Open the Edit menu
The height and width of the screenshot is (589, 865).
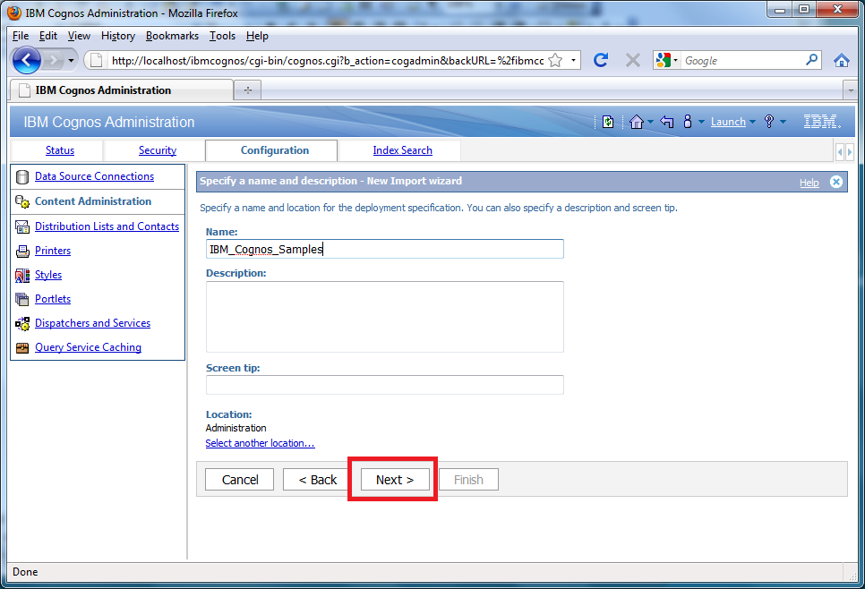(x=48, y=36)
